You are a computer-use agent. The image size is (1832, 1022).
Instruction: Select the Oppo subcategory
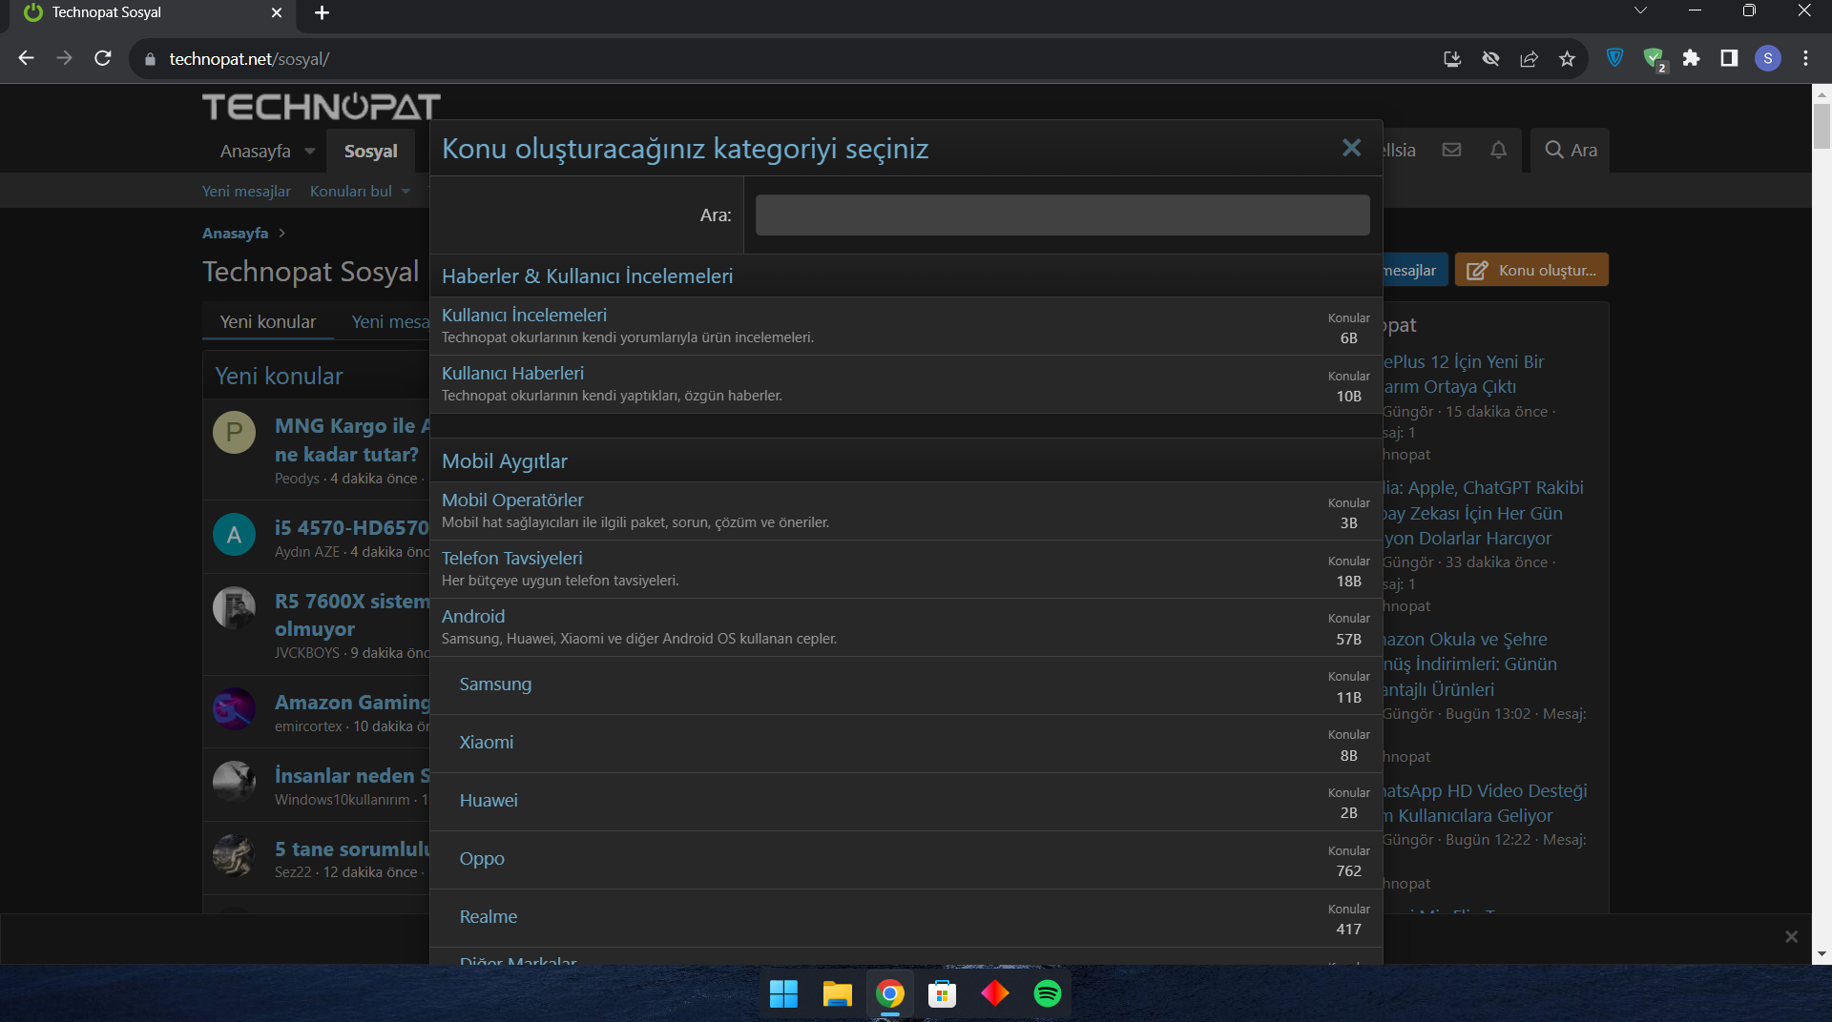tap(482, 858)
